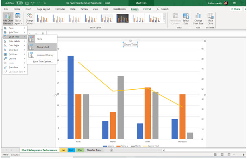
Task: Open the Review tab
Action: 84,9
